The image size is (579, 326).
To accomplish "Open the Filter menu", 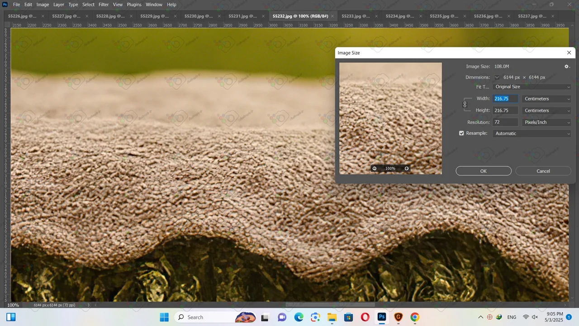I will (104, 5).
